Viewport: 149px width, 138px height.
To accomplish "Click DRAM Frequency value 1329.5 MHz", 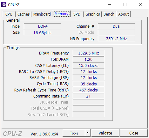I will pyautogui.click(x=89, y=53).
